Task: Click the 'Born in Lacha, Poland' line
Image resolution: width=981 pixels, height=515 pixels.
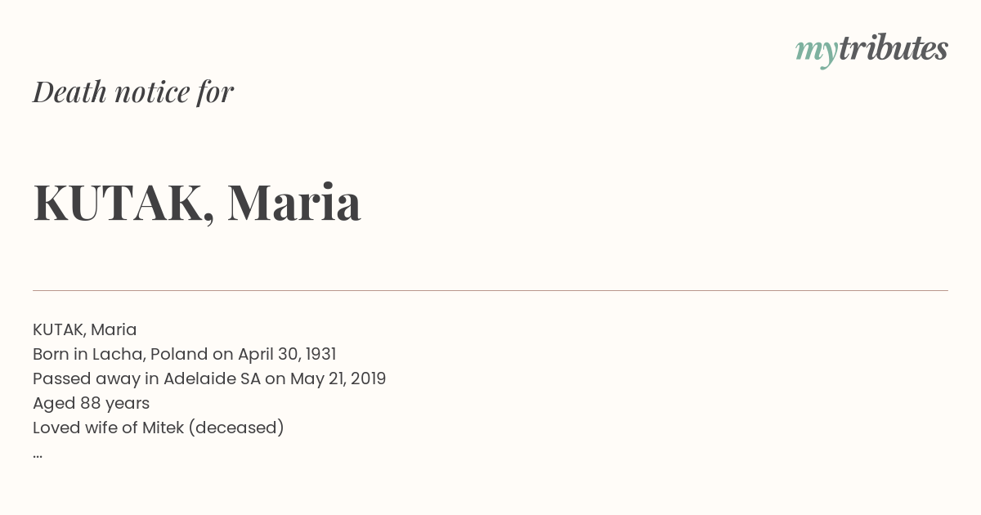Action: [185, 354]
